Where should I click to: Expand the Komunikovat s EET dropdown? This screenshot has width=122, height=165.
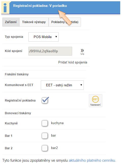pyautogui.click(x=62, y=85)
